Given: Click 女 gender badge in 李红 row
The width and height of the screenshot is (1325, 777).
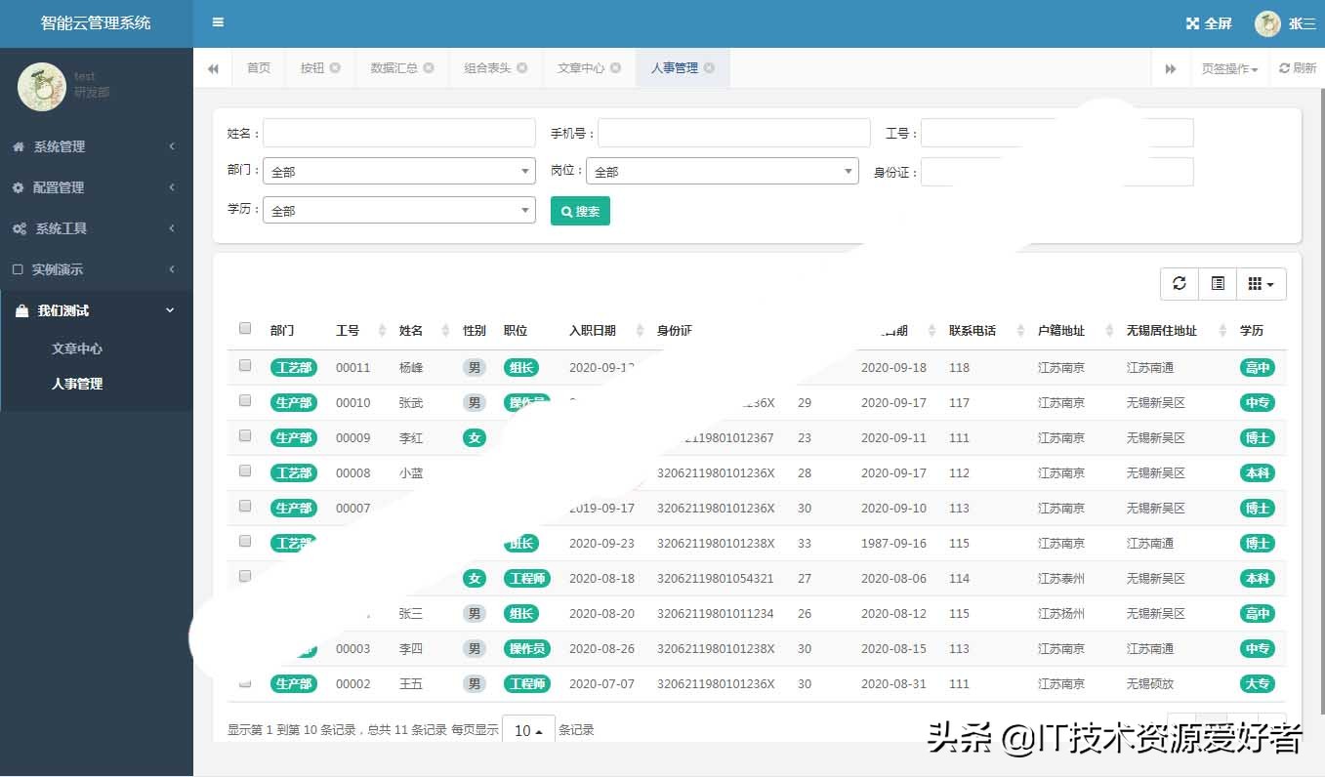Looking at the screenshot, I should click(x=475, y=438).
